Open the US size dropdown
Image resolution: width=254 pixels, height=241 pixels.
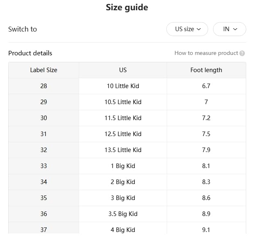coord(187,29)
